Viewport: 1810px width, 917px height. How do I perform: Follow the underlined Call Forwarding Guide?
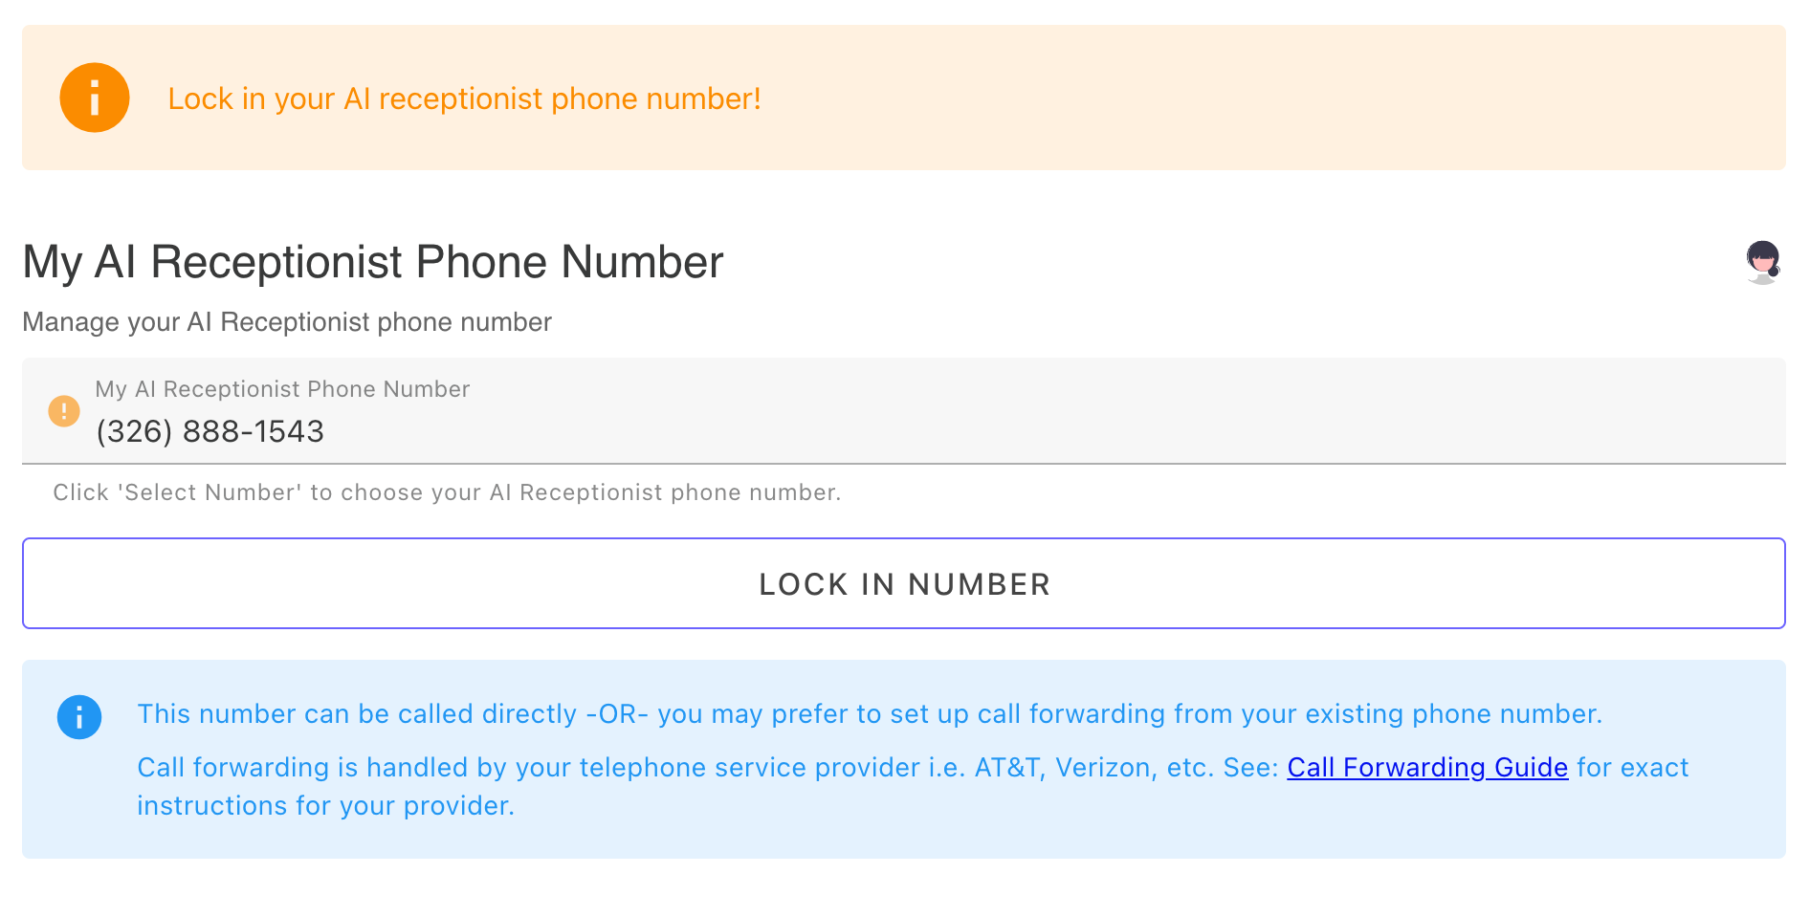[x=1426, y=767]
